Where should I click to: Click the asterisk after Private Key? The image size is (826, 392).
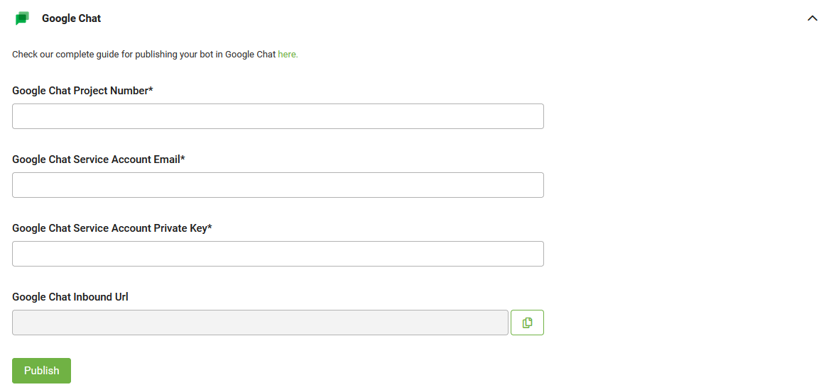click(x=210, y=228)
